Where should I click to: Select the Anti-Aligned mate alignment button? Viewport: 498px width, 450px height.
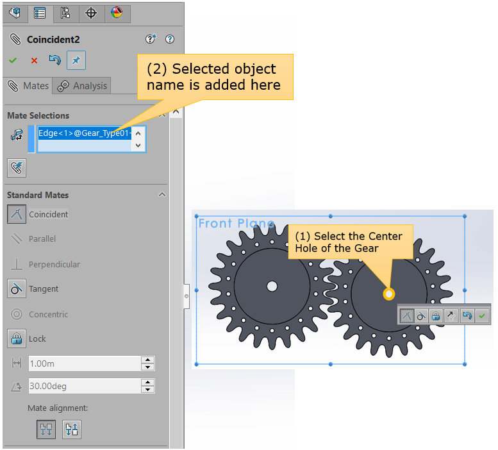[x=72, y=429]
